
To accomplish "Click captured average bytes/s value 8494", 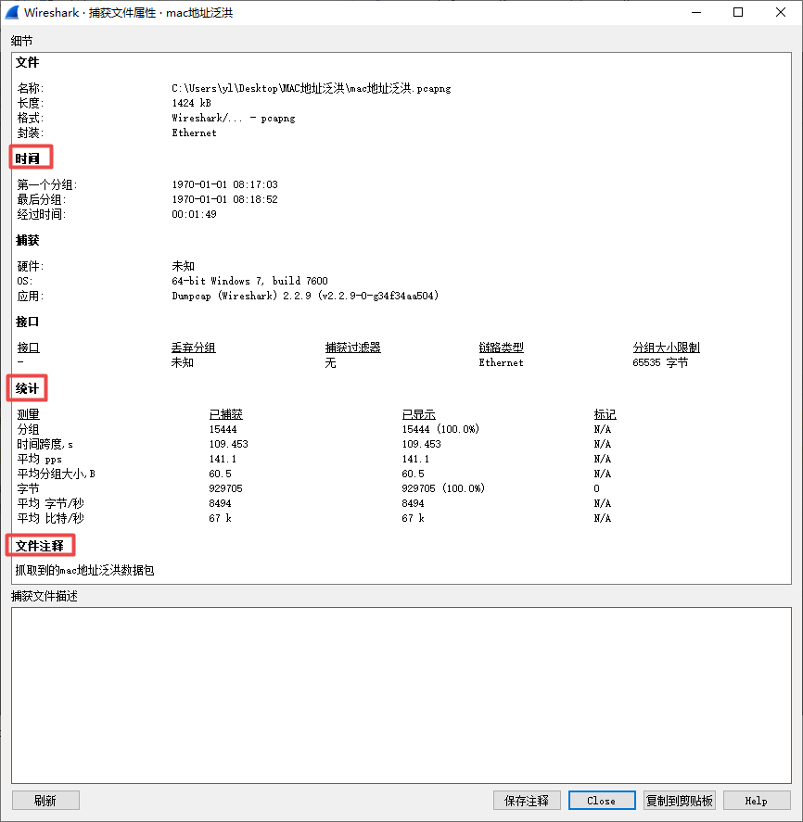I will click(220, 503).
